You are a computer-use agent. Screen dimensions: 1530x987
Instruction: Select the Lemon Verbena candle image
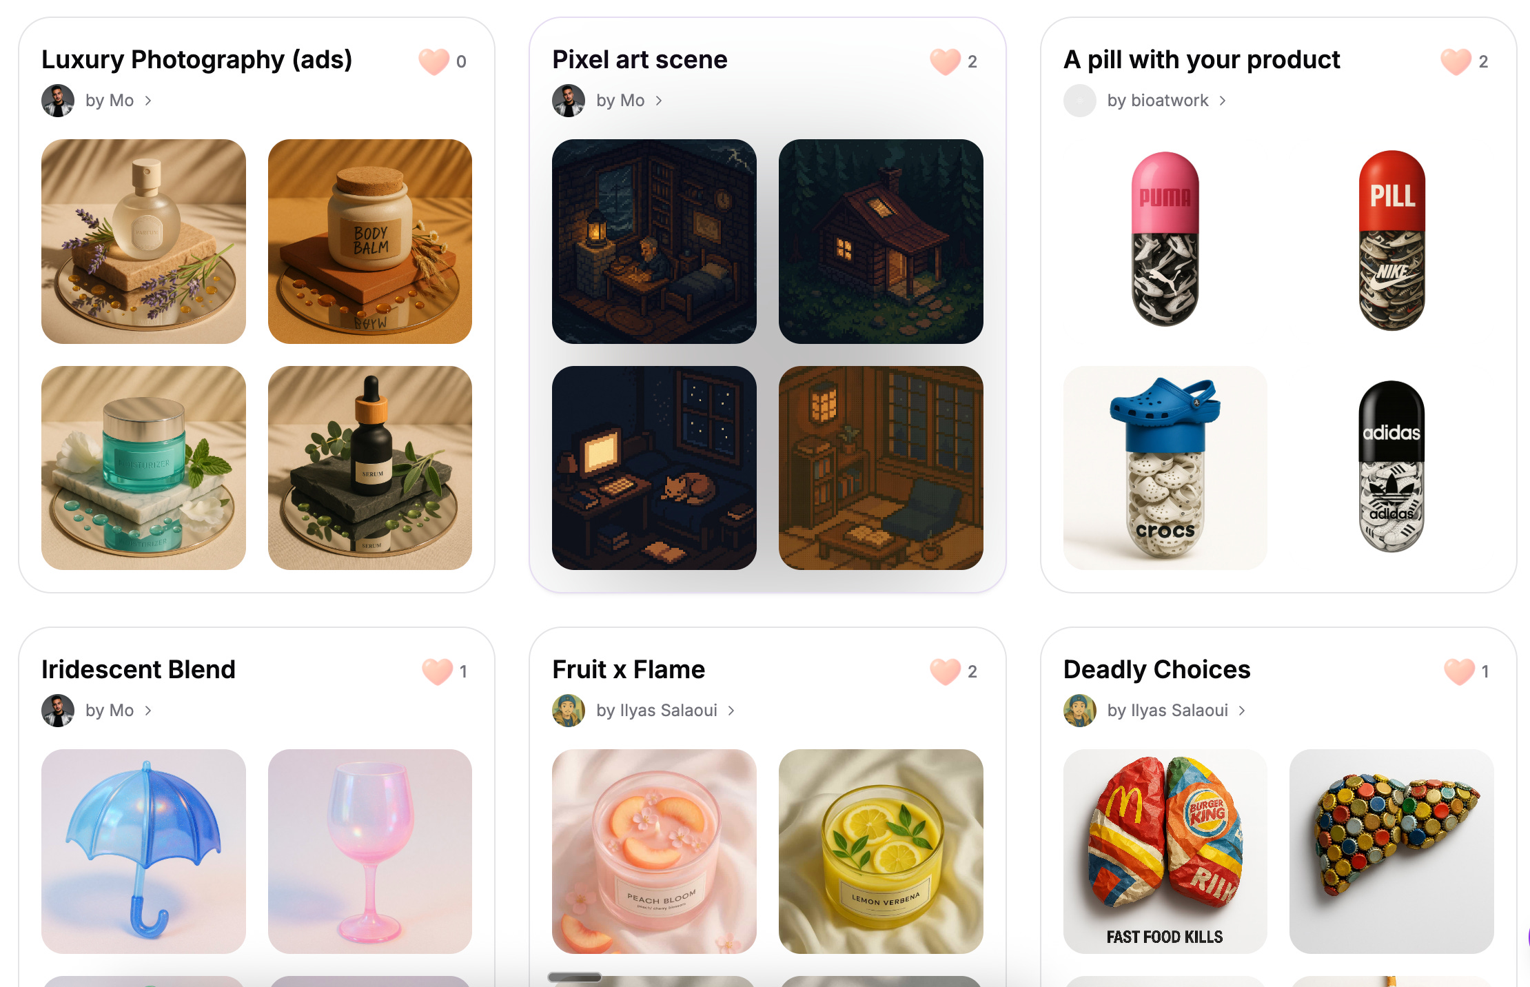[x=881, y=851]
